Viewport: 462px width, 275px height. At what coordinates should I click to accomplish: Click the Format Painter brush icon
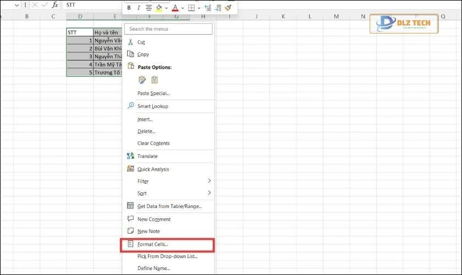(228, 8)
